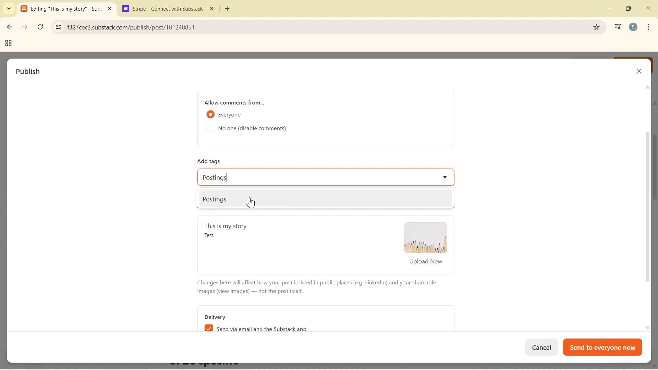Cancel the publish dialog
Viewport: 658px width, 370px height.
point(541,347)
